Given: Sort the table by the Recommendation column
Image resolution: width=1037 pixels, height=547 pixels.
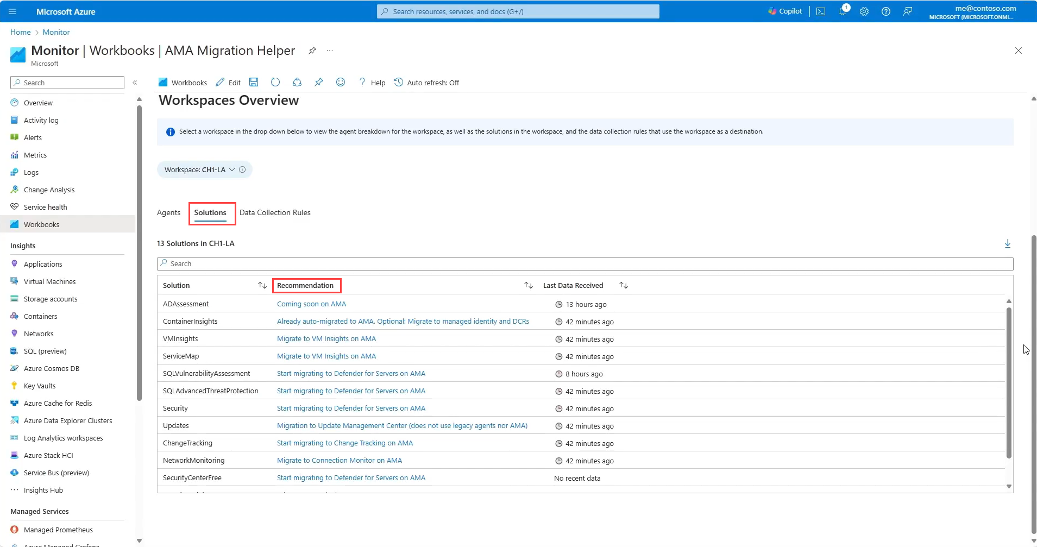Looking at the screenshot, I should [x=529, y=286].
